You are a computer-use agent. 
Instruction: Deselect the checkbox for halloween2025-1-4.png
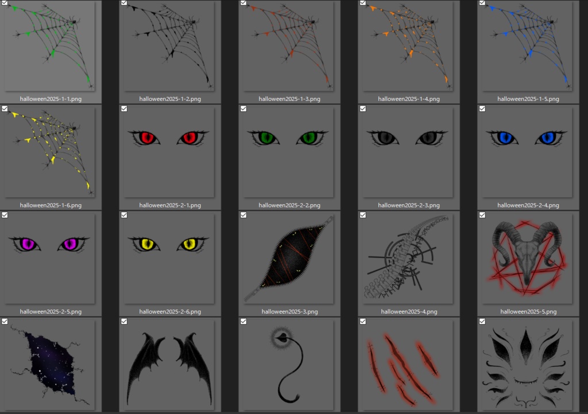[x=363, y=3]
